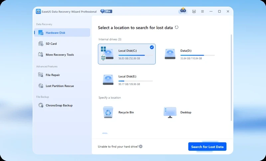Minimize the EaseUS window
This screenshot has height=161, width=266.
click(x=211, y=11)
